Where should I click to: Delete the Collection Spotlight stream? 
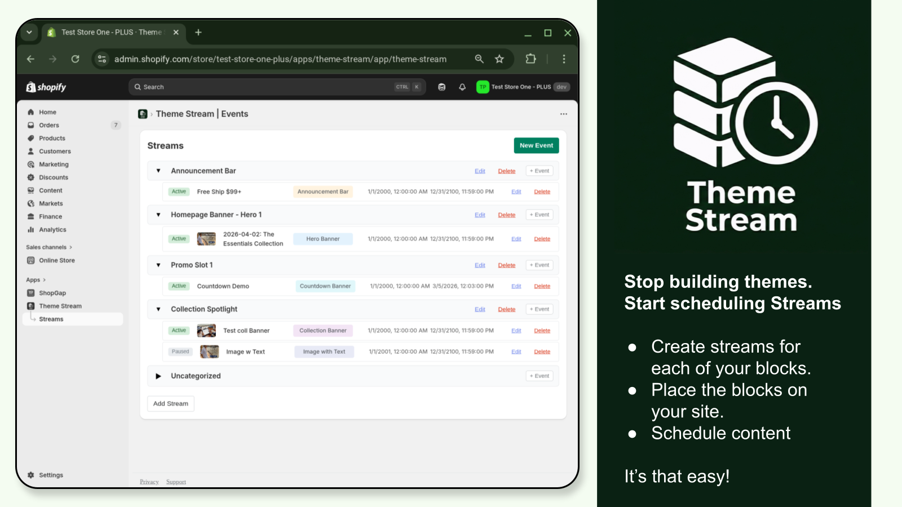click(x=507, y=309)
